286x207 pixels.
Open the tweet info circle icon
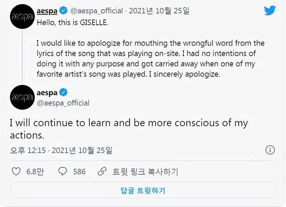click(x=270, y=149)
